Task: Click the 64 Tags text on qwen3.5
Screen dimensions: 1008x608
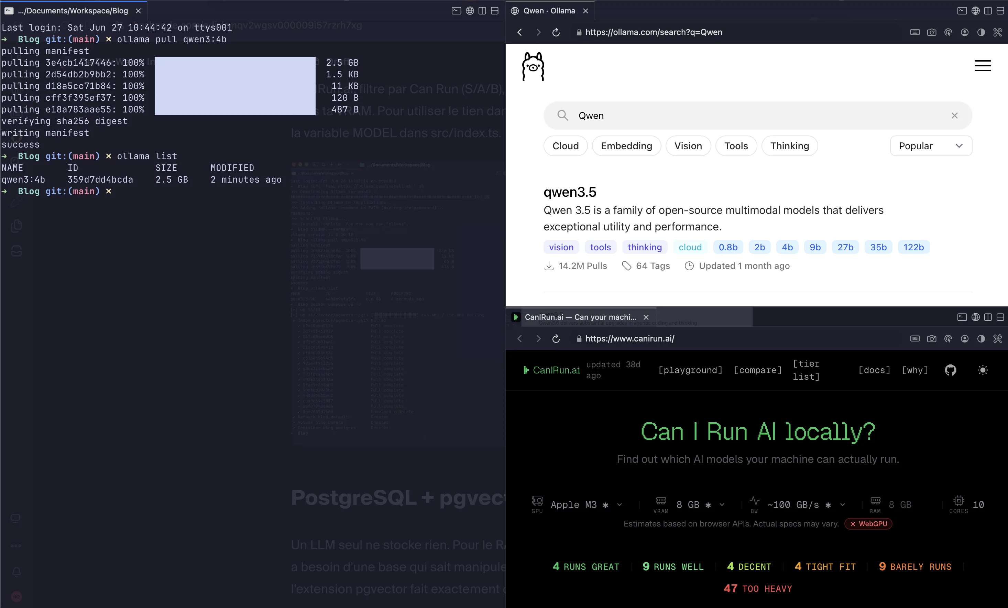Action: click(x=653, y=266)
